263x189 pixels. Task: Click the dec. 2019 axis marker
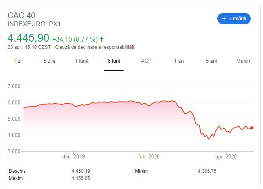point(73,156)
